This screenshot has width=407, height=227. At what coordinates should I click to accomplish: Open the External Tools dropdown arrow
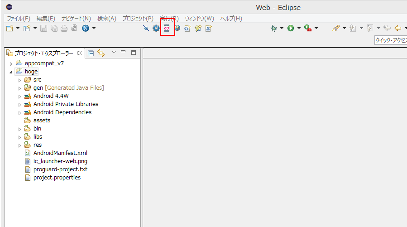pos(316,28)
